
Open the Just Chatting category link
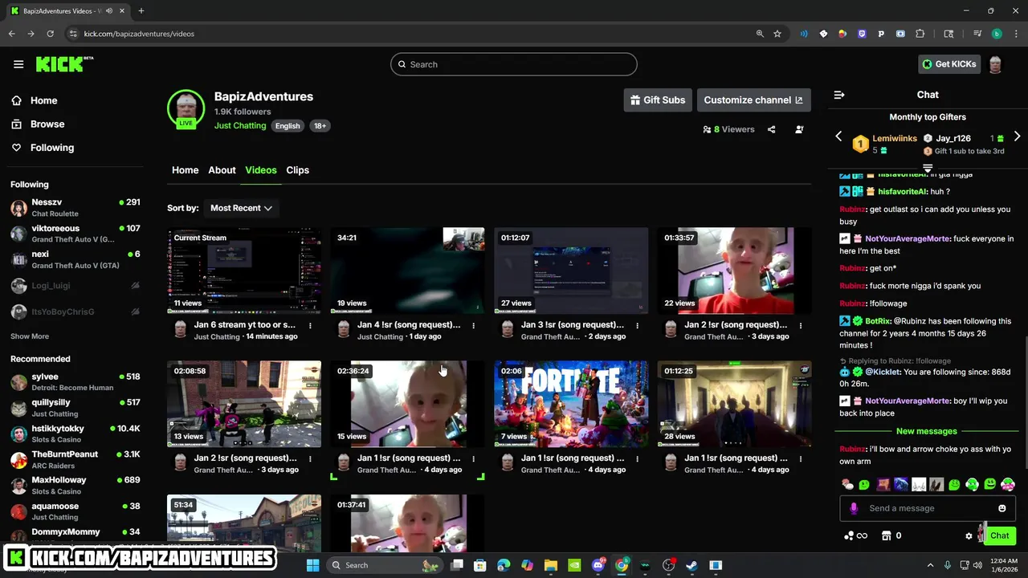pos(240,126)
